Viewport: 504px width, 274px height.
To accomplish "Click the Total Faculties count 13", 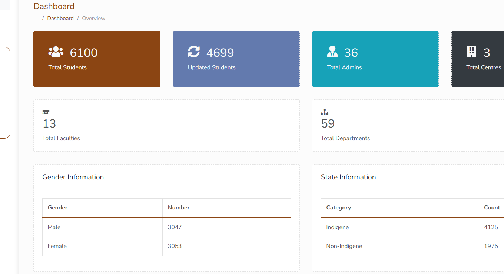I will pyautogui.click(x=49, y=123).
